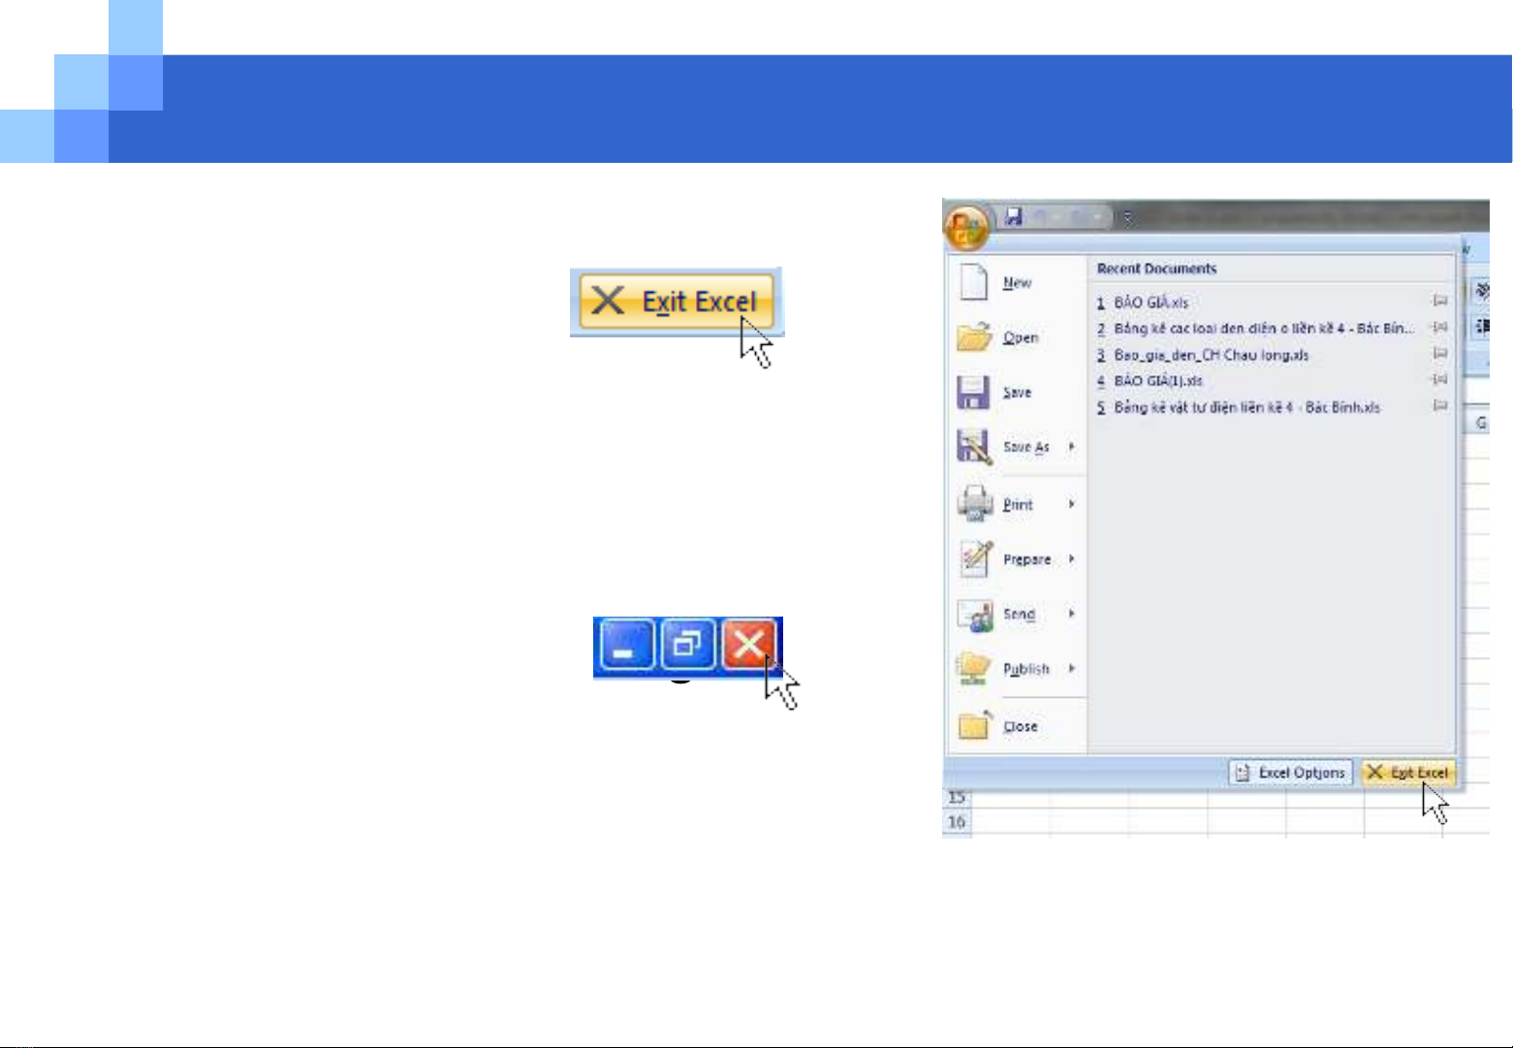The width and height of the screenshot is (1513, 1048).
Task: Click the Close folder icon in menu
Action: pyautogui.click(x=973, y=726)
